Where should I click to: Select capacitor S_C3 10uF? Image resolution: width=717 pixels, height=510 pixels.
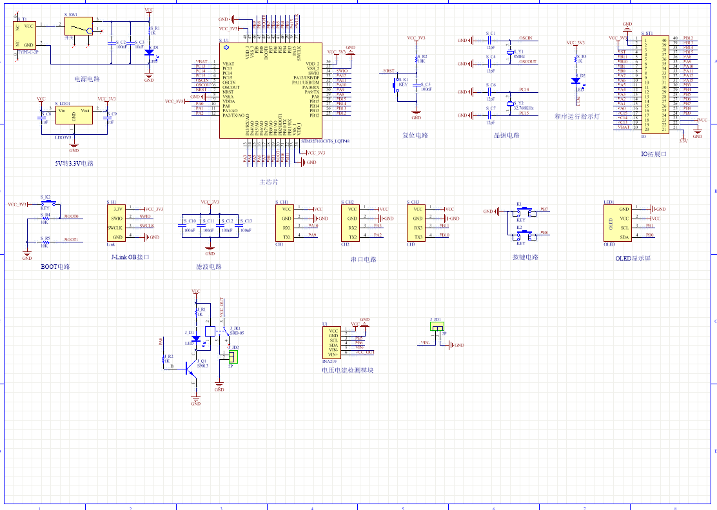coord(130,43)
